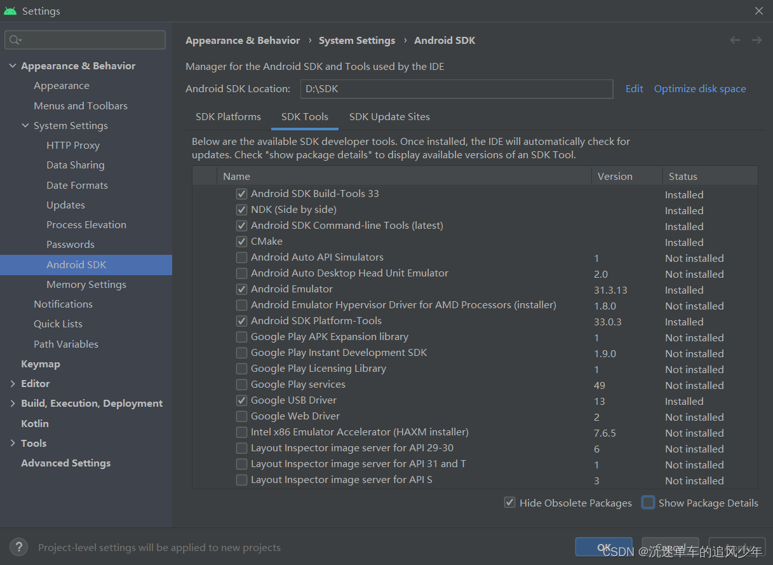Check Android Auto Desktop Head Unit Emulator

point(241,273)
